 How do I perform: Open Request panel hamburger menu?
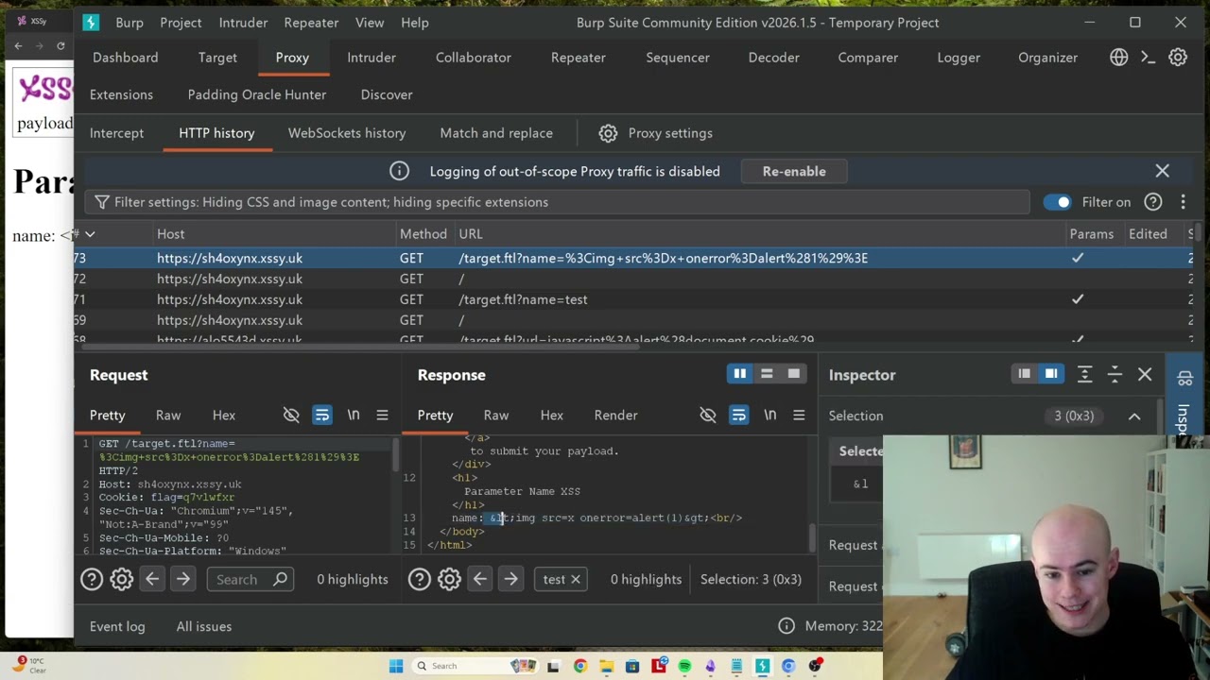tap(382, 416)
